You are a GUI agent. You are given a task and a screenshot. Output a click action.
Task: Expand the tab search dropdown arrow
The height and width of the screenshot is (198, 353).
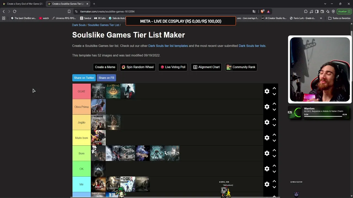click(x=325, y=4)
